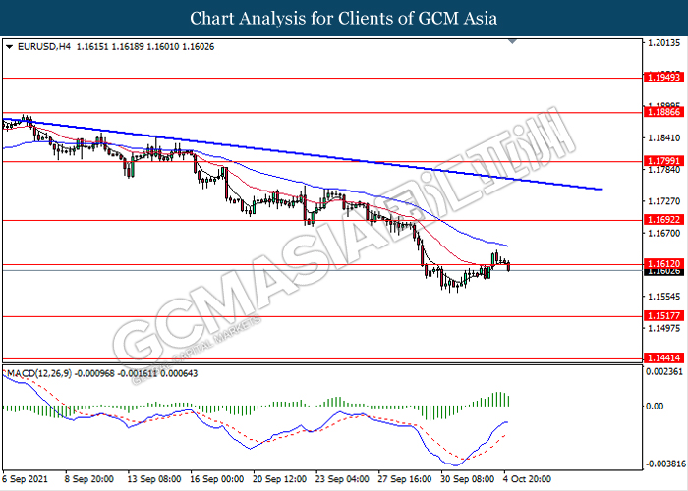This screenshot has height=491, width=688.
Task: Click the 8 Sep 20:00 time label
Action: pyautogui.click(x=89, y=479)
